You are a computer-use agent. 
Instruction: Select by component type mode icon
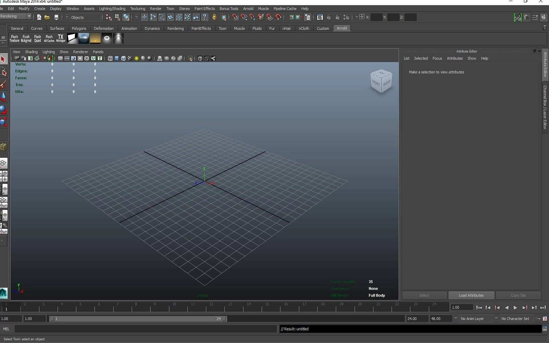point(126,17)
